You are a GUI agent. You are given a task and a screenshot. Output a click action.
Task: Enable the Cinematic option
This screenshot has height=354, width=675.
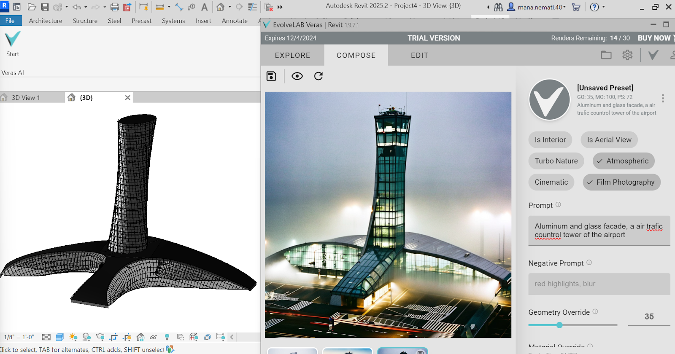551,182
